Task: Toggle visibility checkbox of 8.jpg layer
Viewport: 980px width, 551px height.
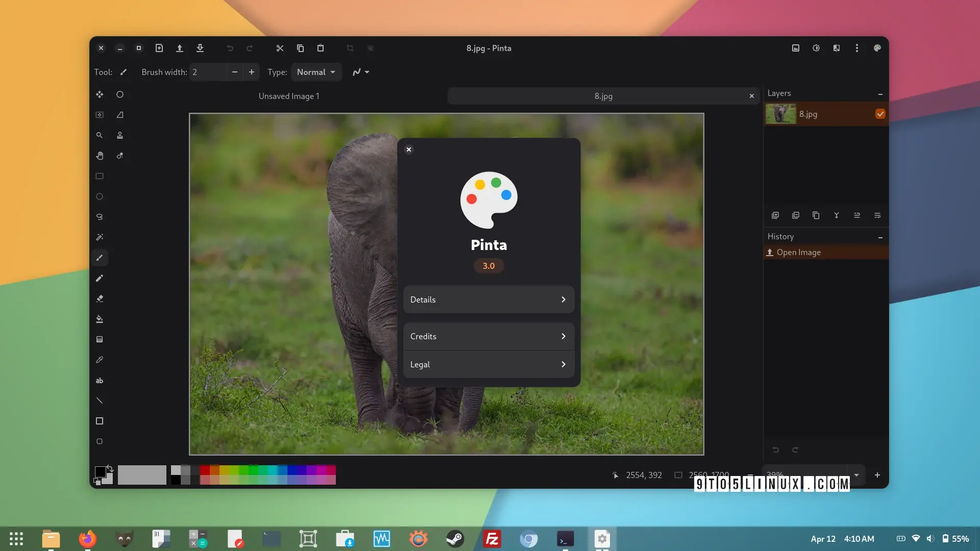Action: click(880, 114)
